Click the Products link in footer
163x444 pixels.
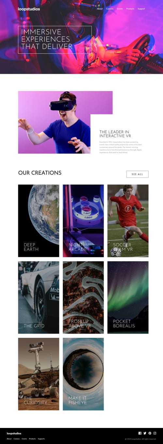32,439
